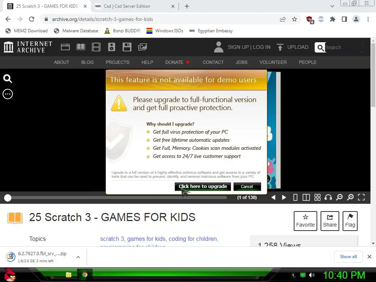376x282 pixels.
Task: Flip to the next page arrow
Action: tap(284, 197)
